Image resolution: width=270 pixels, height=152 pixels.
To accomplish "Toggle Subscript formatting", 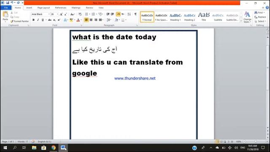I will pos(54,20).
